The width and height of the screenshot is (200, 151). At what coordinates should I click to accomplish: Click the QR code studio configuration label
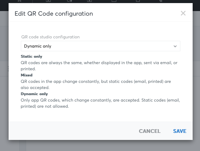(50, 37)
